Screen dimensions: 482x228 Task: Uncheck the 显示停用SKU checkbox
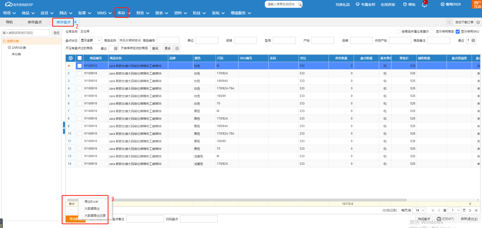[x=458, y=32]
